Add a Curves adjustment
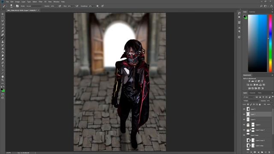 [256, 81]
